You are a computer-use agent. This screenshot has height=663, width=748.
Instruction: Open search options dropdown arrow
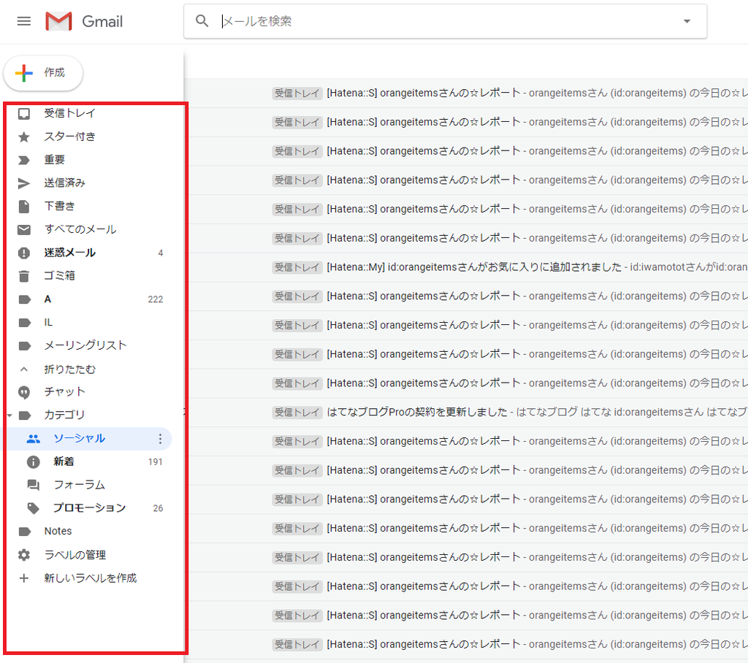click(x=687, y=21)
